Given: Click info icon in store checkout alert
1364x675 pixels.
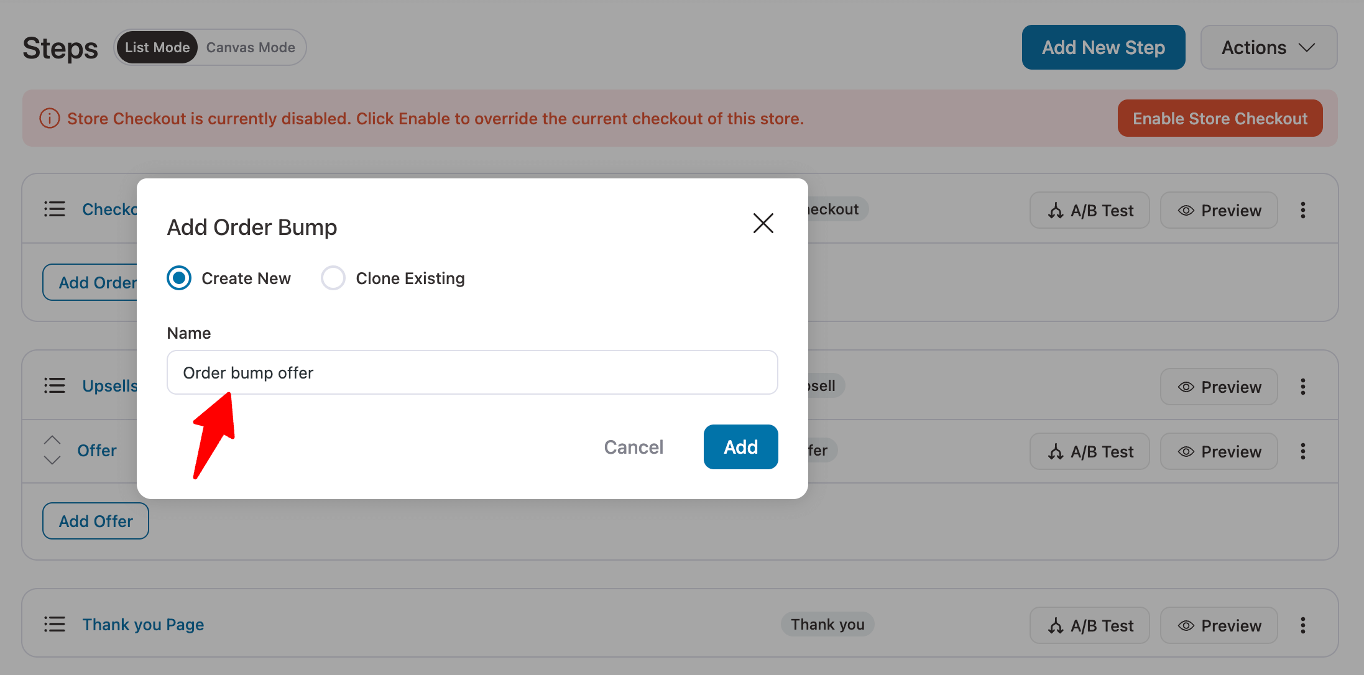Looking at the screenshot, I should click(x=50, y=118).
